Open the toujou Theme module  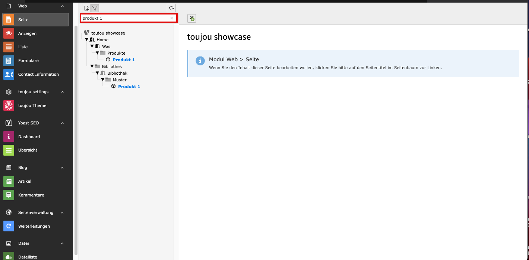pyautogui.click(x=32, y=105)
